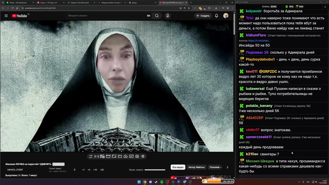Viewport: 329px width, 185px height.
Task: Click the eye-screen icon in the player toolbar
Action: (102, 156)
